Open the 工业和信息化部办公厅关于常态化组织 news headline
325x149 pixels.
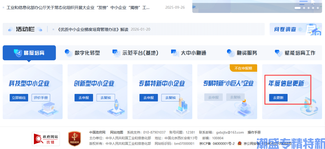pos(78,8)
